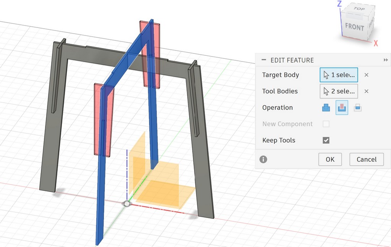Confirm the edit with OK

[330, 159]
